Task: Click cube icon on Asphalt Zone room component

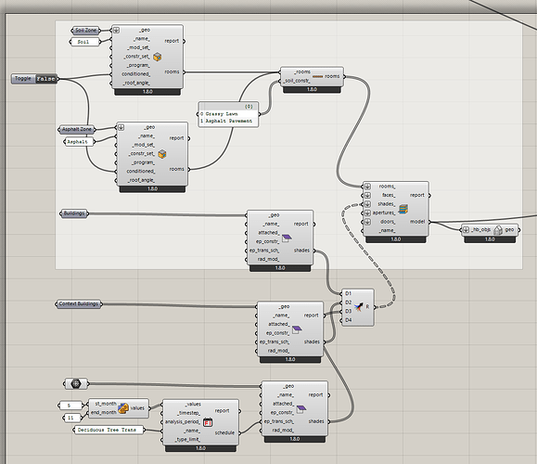Action: (162, 154)
